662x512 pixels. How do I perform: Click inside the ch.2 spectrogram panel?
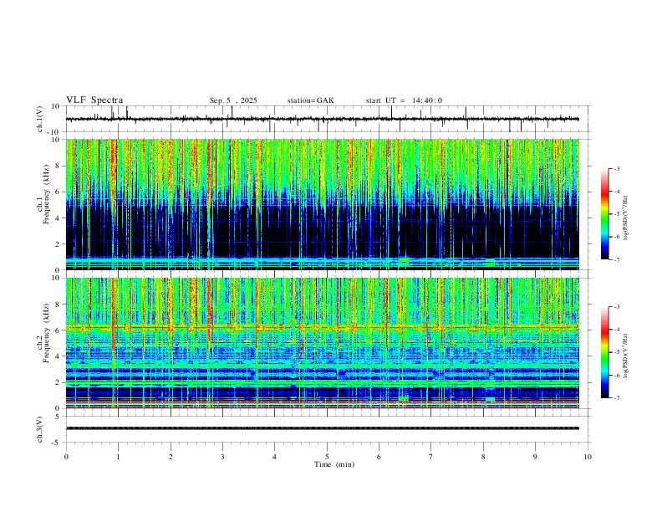click(323, 343)
